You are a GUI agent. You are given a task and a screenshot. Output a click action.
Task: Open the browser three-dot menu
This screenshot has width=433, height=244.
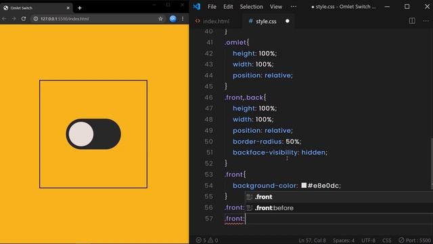(183, 19)
